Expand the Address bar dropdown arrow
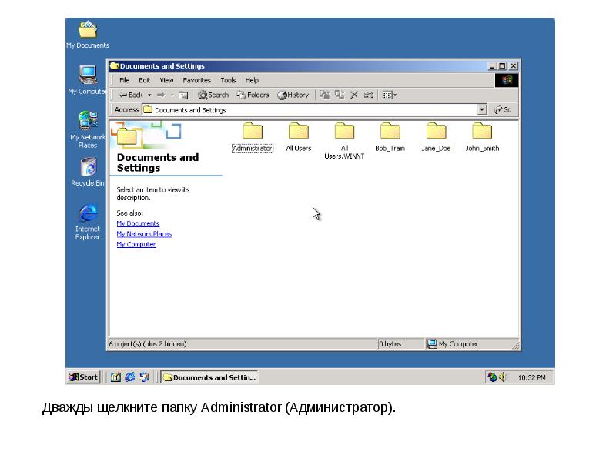 (x=482, y=110)
